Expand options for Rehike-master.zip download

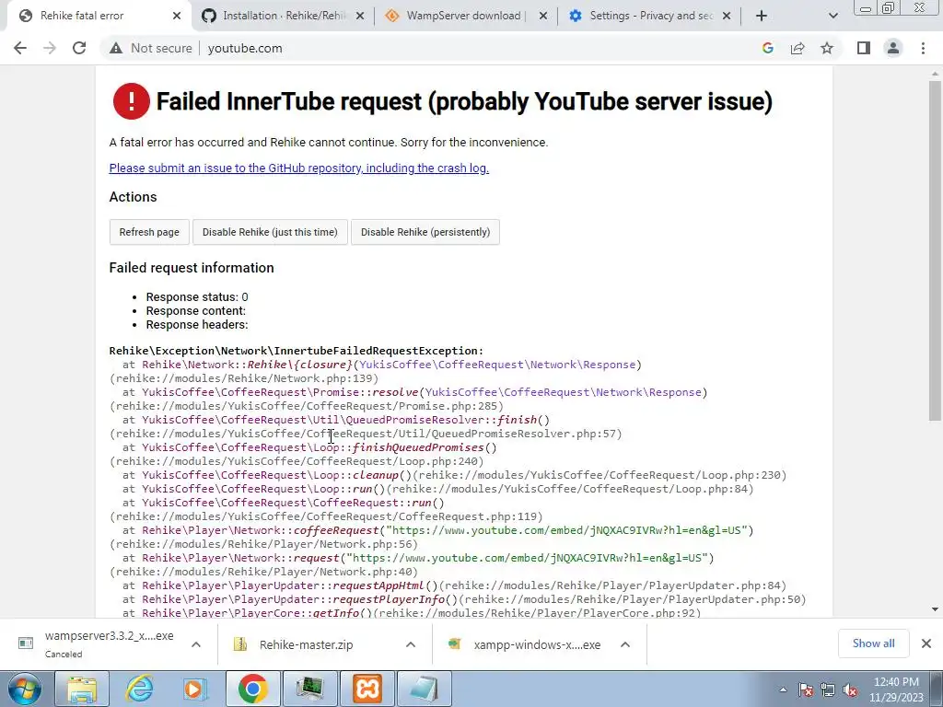[x=411, y=644]
